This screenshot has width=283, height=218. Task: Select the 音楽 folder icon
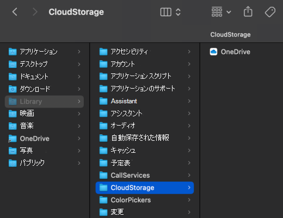13,126
